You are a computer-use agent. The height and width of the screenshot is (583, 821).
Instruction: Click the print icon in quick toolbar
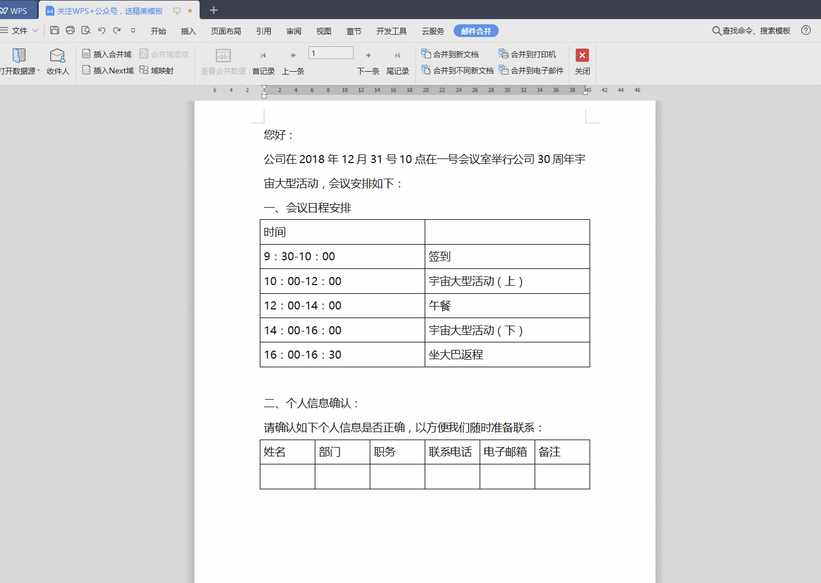70,30
